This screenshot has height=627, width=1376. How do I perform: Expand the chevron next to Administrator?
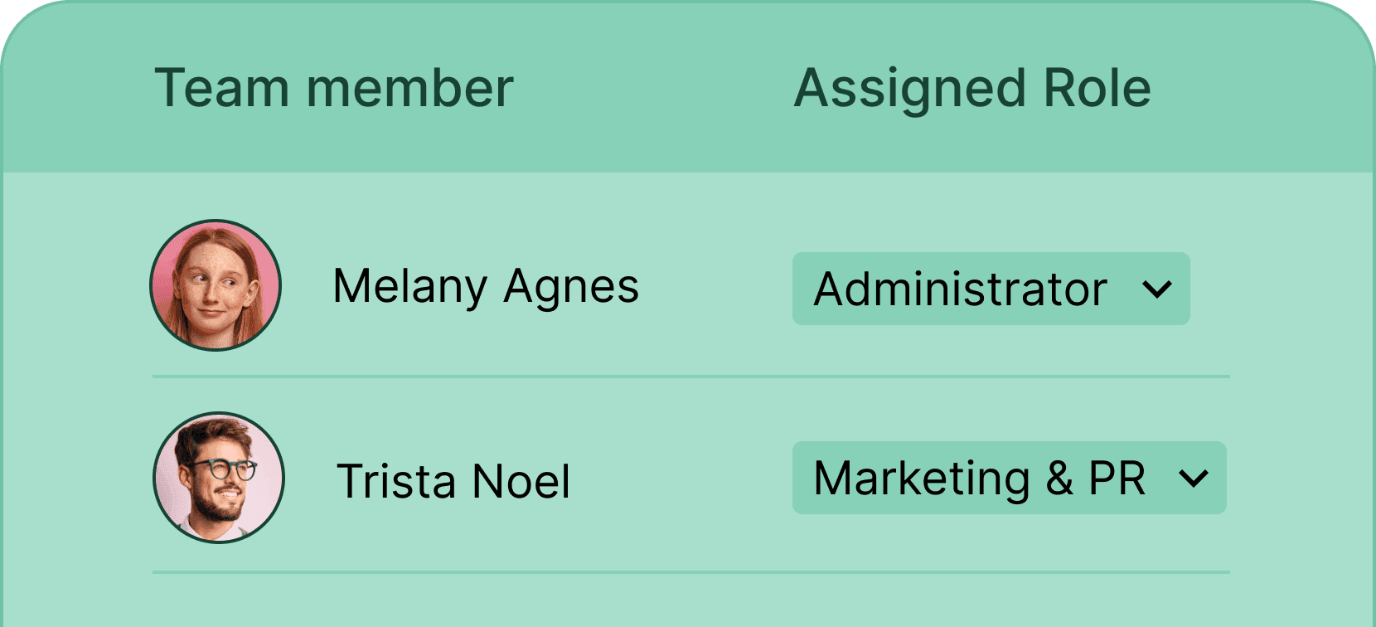(x=1156, y=289)
